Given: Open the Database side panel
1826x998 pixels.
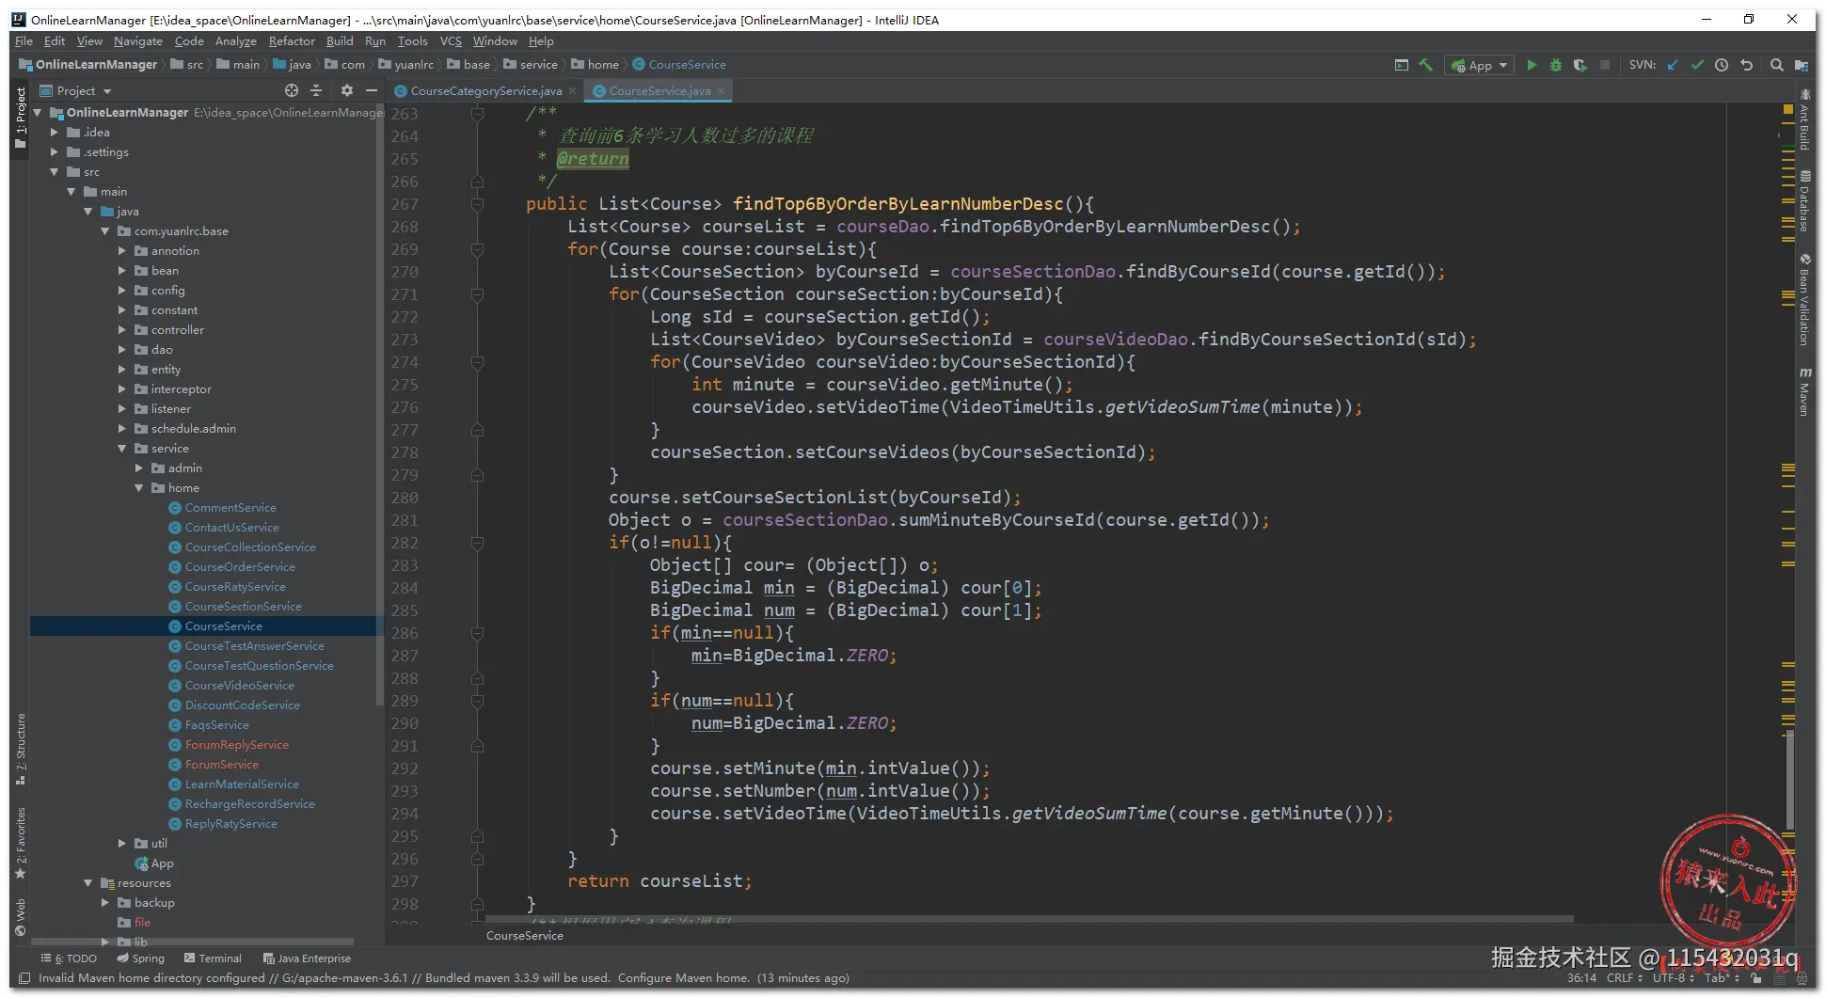Looking at the screenshot, I should 1804,201.
